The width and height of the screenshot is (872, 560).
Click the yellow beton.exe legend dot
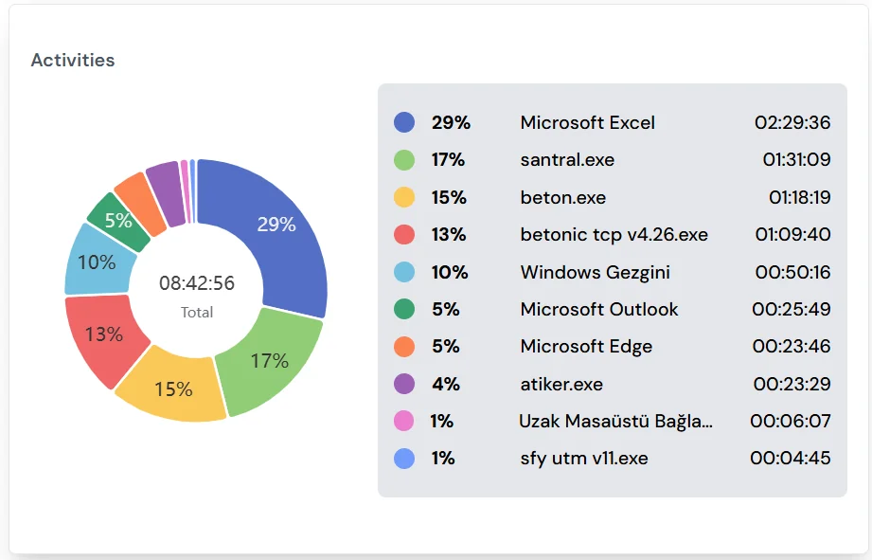click(x=404, y=197)
